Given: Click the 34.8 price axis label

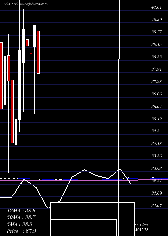Looking at the screenshot, I should pos(155,131).
